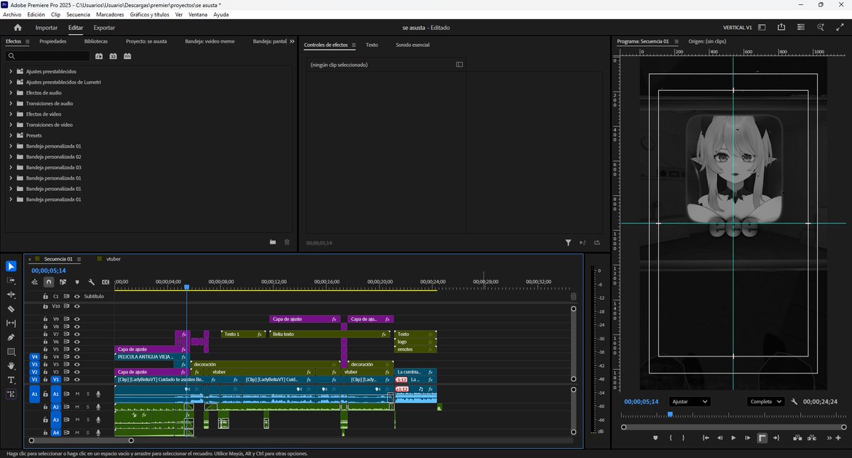The width and height of the screenshot is (852, 458).
Task: Expand Presets folder
Action: pos(11,136)
